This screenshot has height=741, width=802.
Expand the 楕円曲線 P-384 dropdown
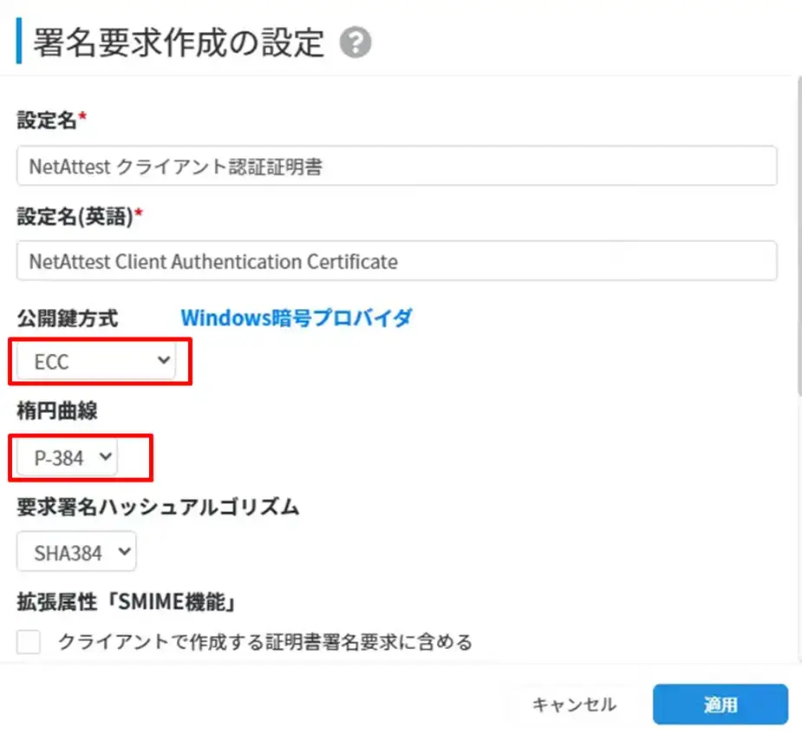pyautogui.click(x=67, y=458)
